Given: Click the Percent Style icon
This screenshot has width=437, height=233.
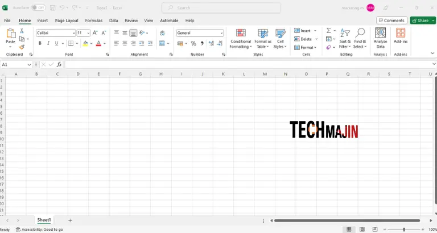Looking at the screenshot, I should (193, 43).
